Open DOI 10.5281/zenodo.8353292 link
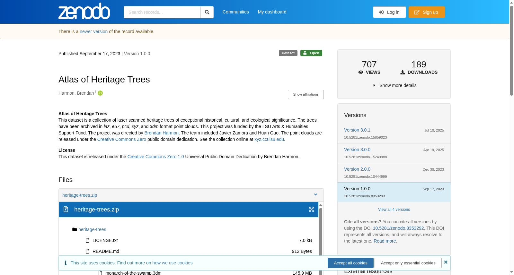514x275 pixels. (398, 228)
